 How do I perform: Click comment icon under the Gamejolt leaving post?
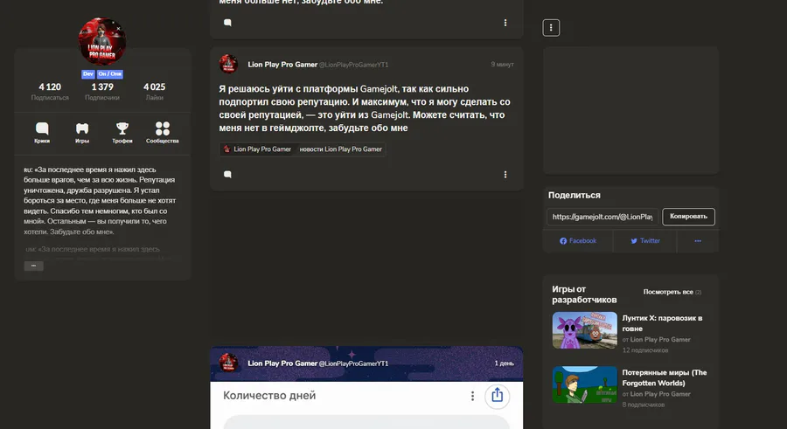coord(227,175)
